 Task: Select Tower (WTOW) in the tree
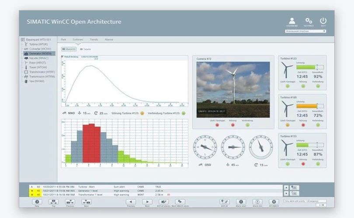tap(36, 67)
